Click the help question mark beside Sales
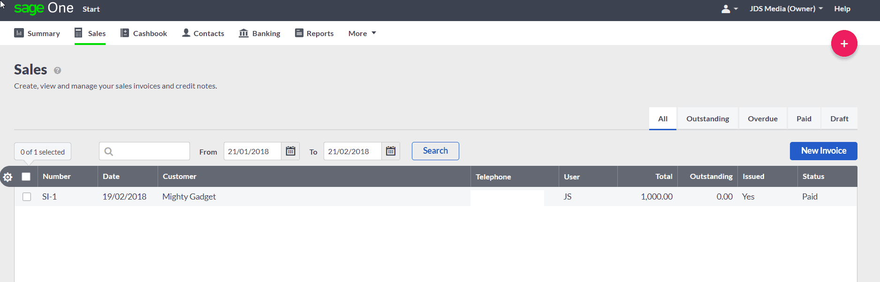This screenshot has width=880, height=282. 57,71
